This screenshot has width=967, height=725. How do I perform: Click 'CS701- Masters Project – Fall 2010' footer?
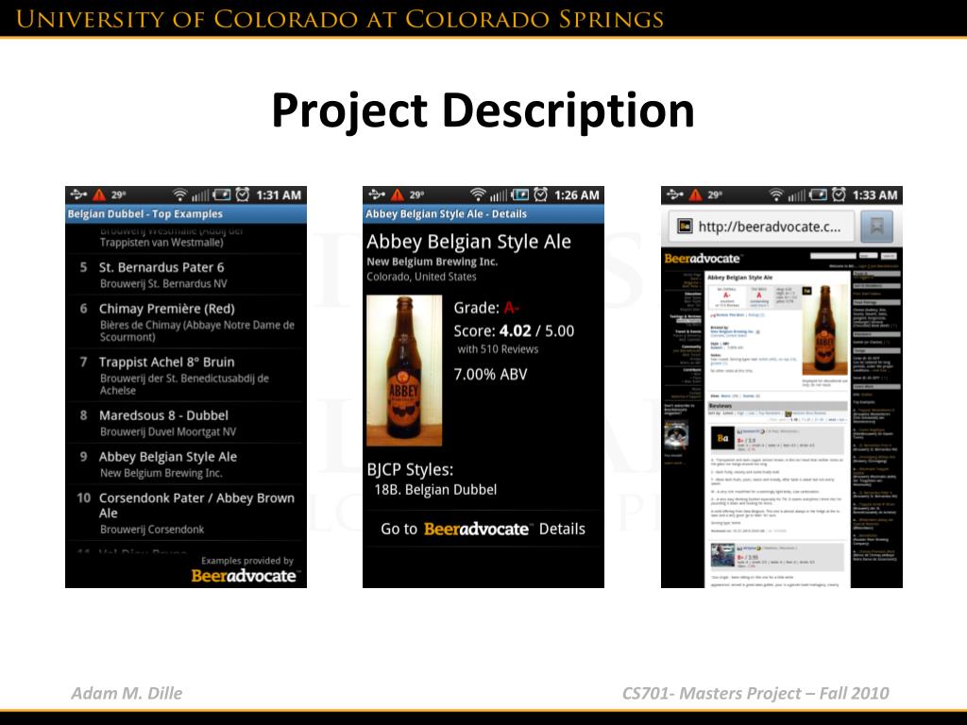coord(755,693)
